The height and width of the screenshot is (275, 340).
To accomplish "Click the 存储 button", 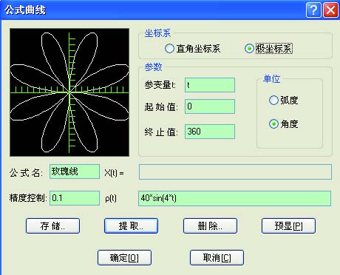I will [52, 225].
